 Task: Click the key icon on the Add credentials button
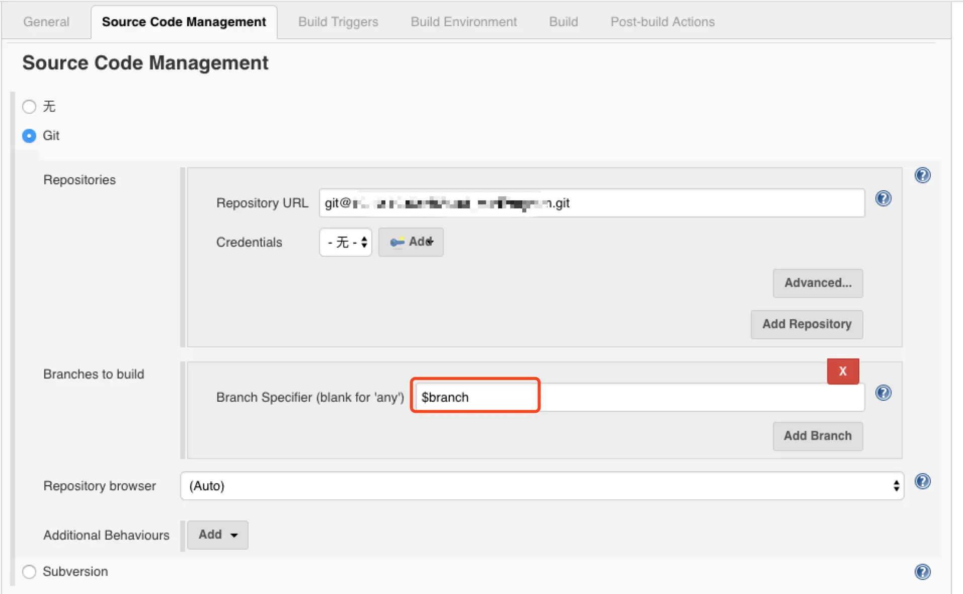[x=397, y=242]
